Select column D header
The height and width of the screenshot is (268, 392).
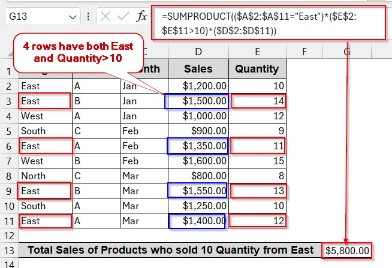coord(198,52)
